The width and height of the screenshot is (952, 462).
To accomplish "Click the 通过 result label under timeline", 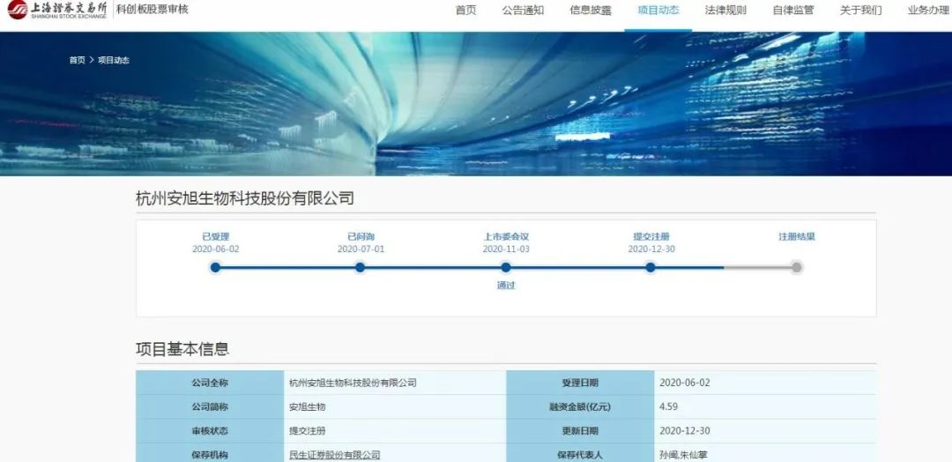I will [506, 286].
